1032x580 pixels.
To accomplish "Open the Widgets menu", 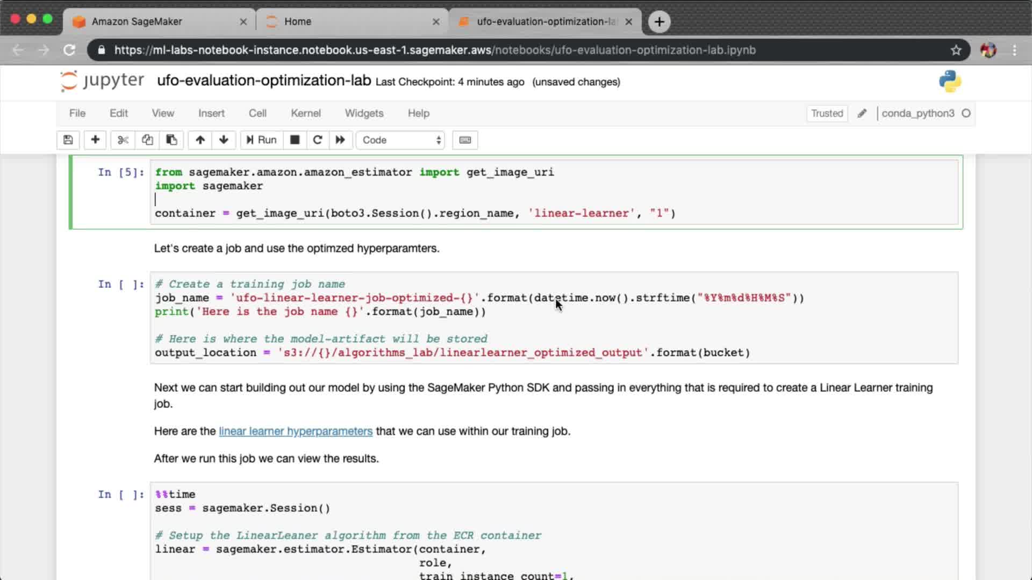I will tap(364, 113).
